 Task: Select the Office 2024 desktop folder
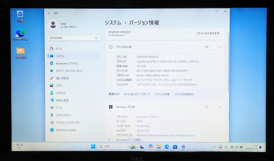click(21, 53)
